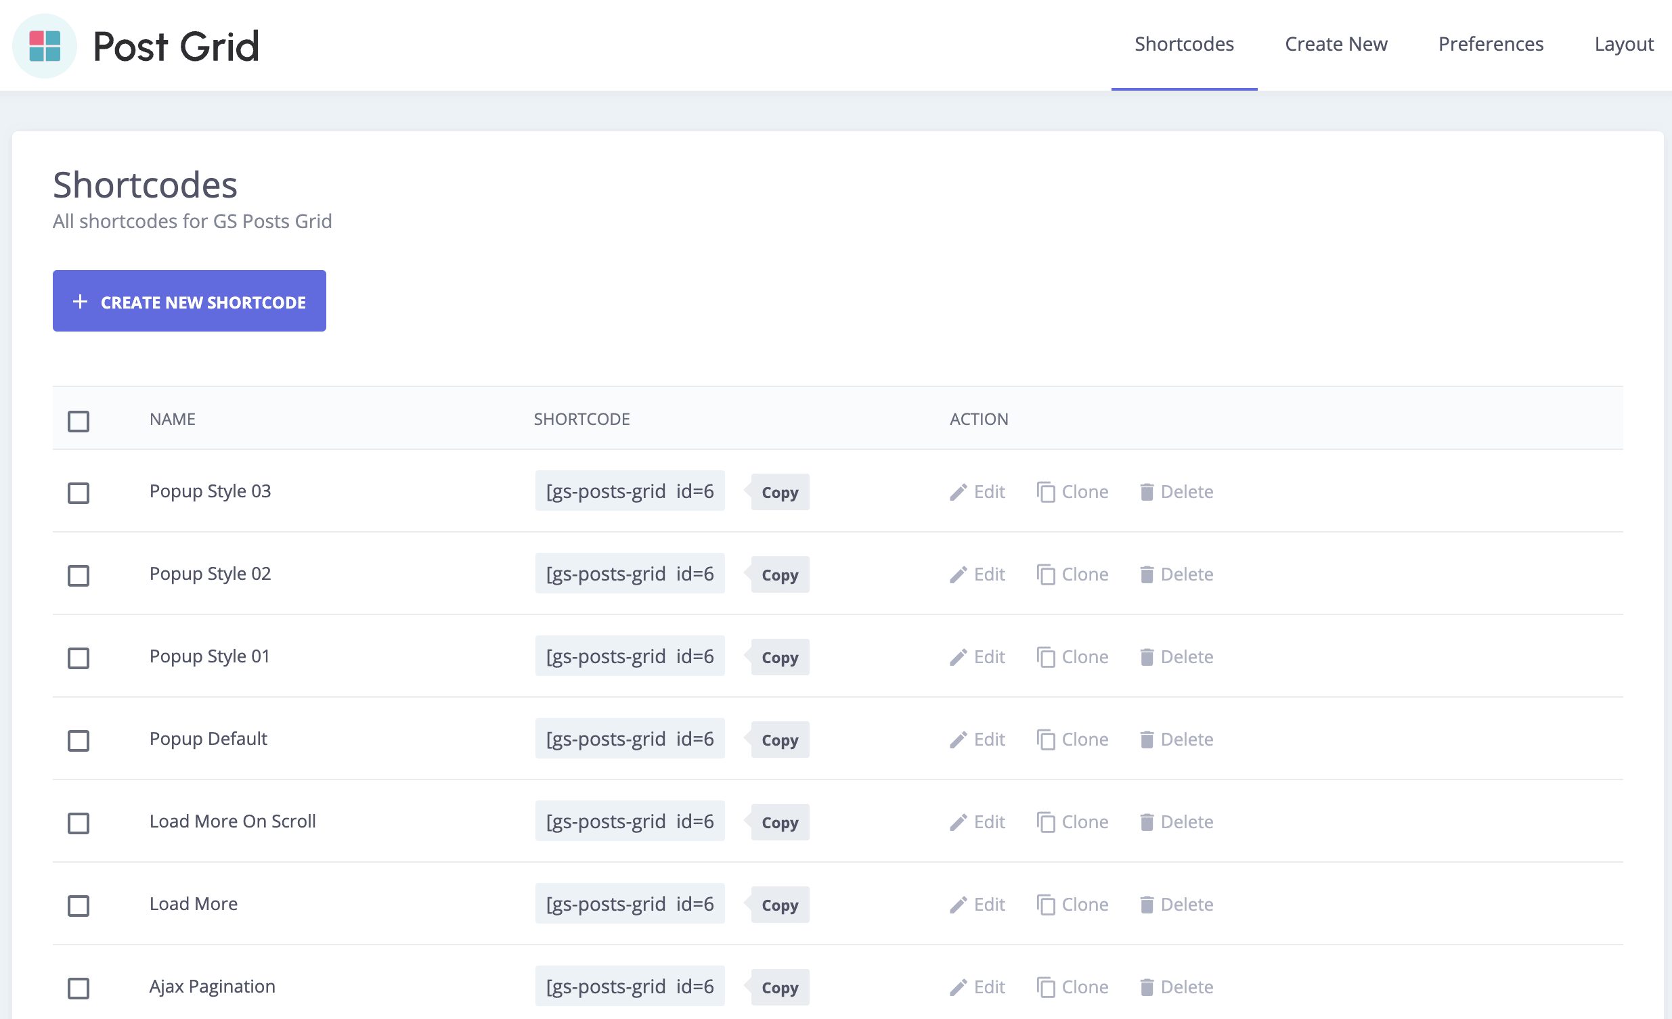Click the "Popup Default" name
Viewport: 1672px width, 1019px height.
[208, 739]
